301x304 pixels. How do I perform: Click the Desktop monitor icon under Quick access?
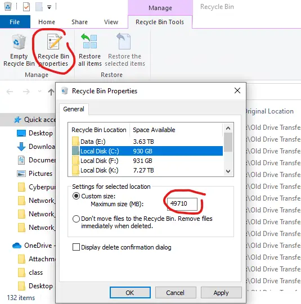pos(21,133)
